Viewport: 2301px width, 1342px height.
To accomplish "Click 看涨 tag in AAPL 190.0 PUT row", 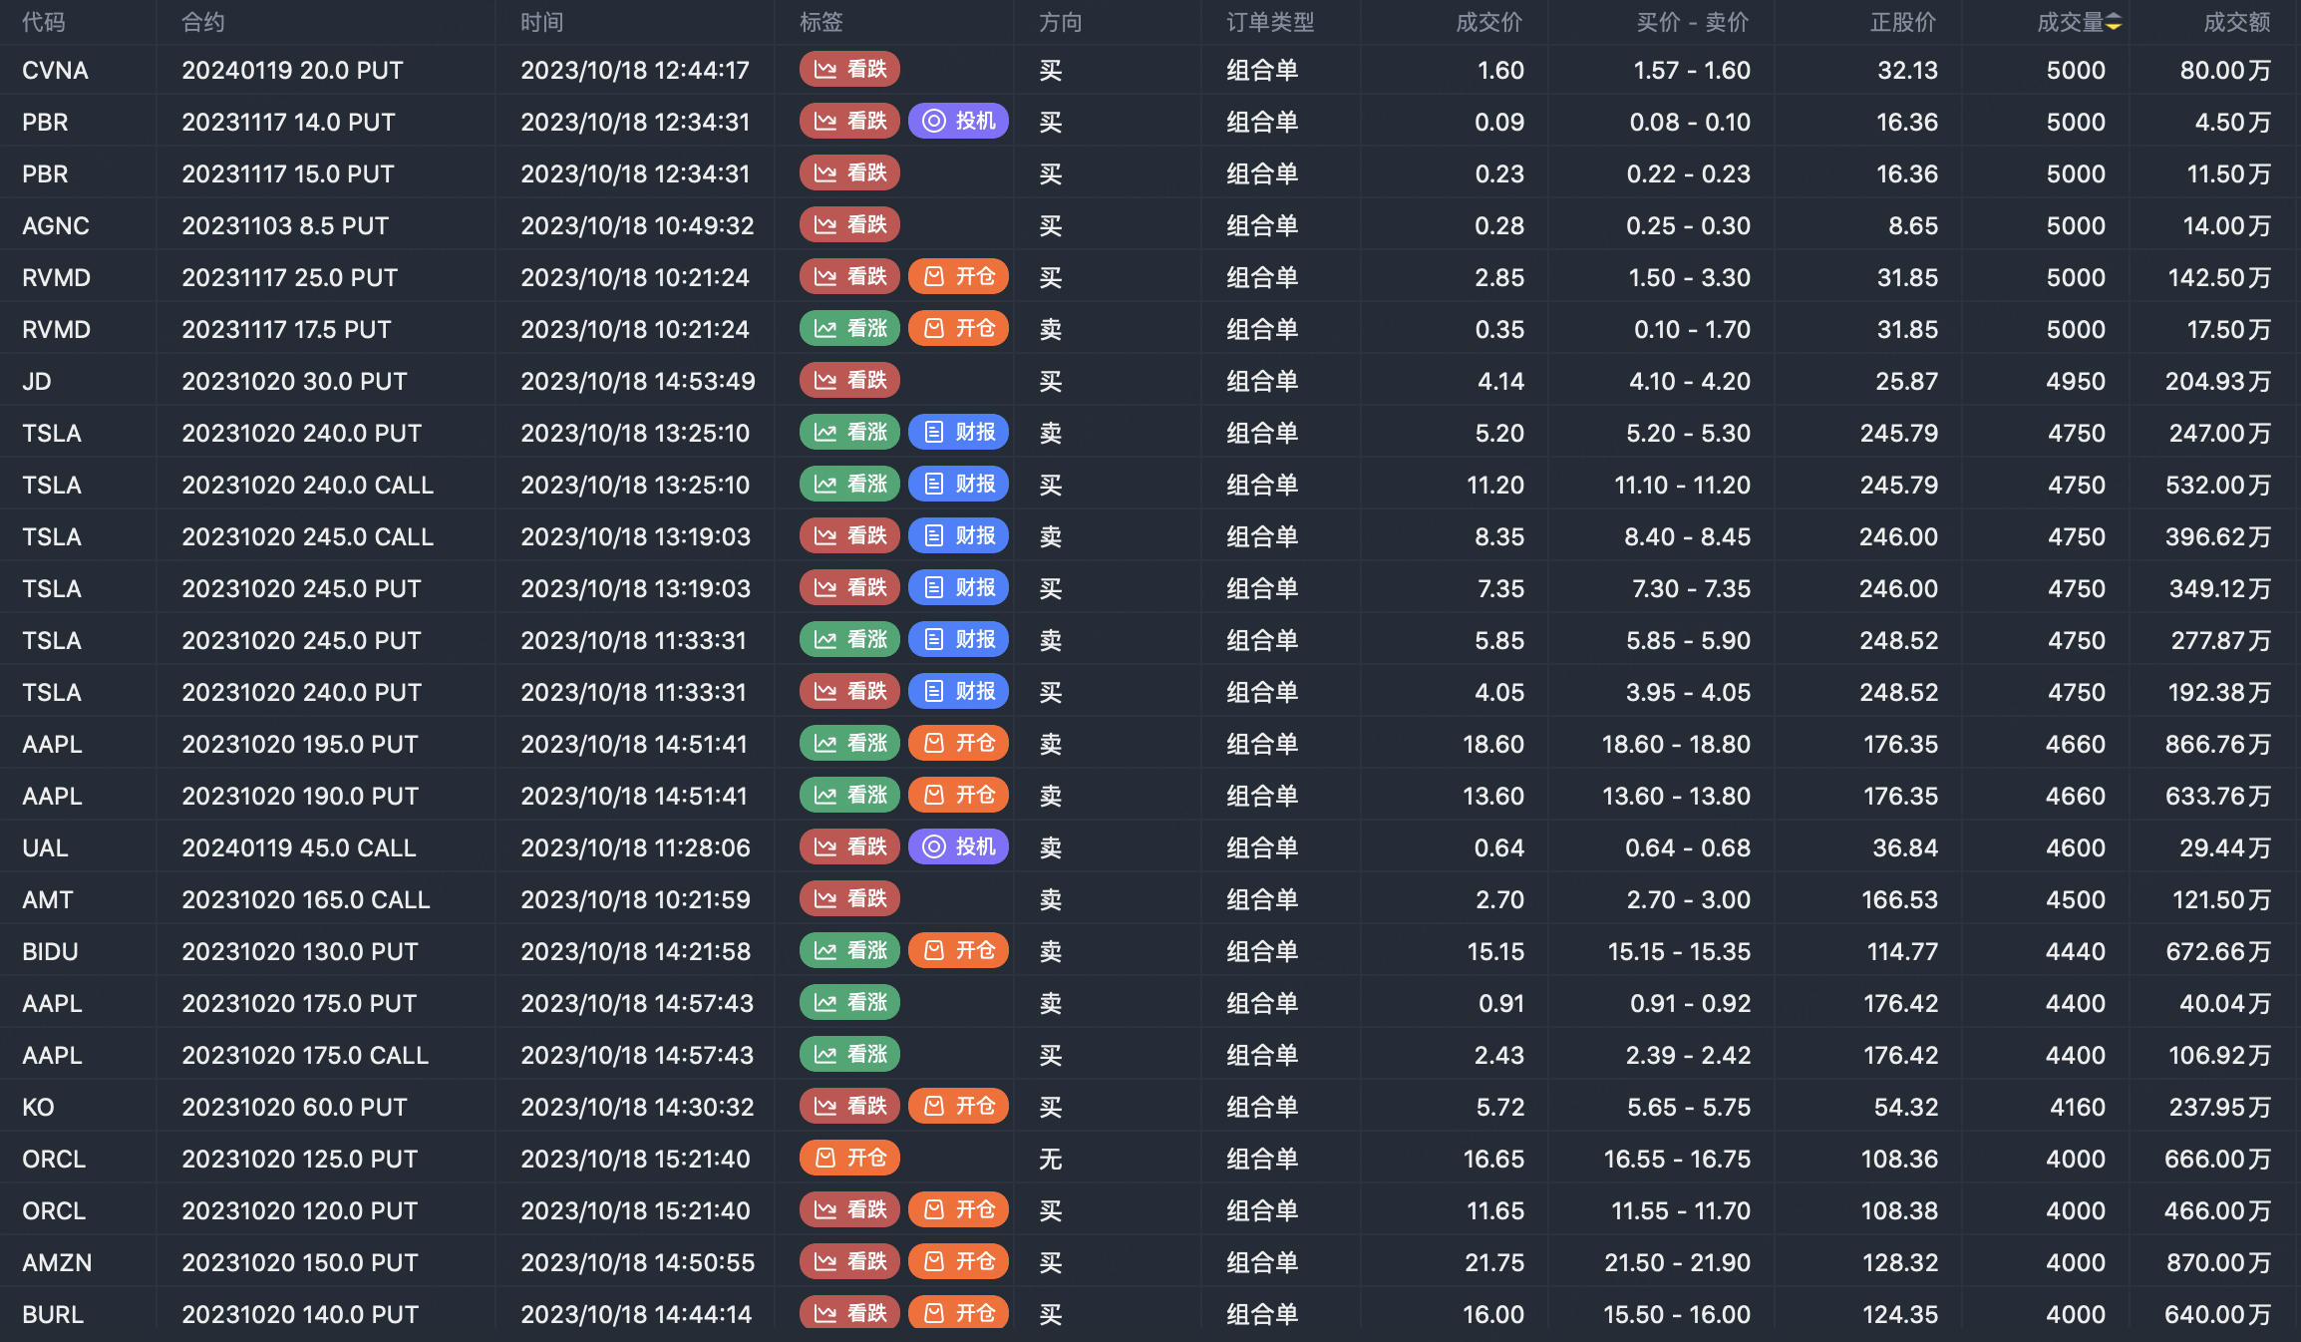I will [849, 795].
